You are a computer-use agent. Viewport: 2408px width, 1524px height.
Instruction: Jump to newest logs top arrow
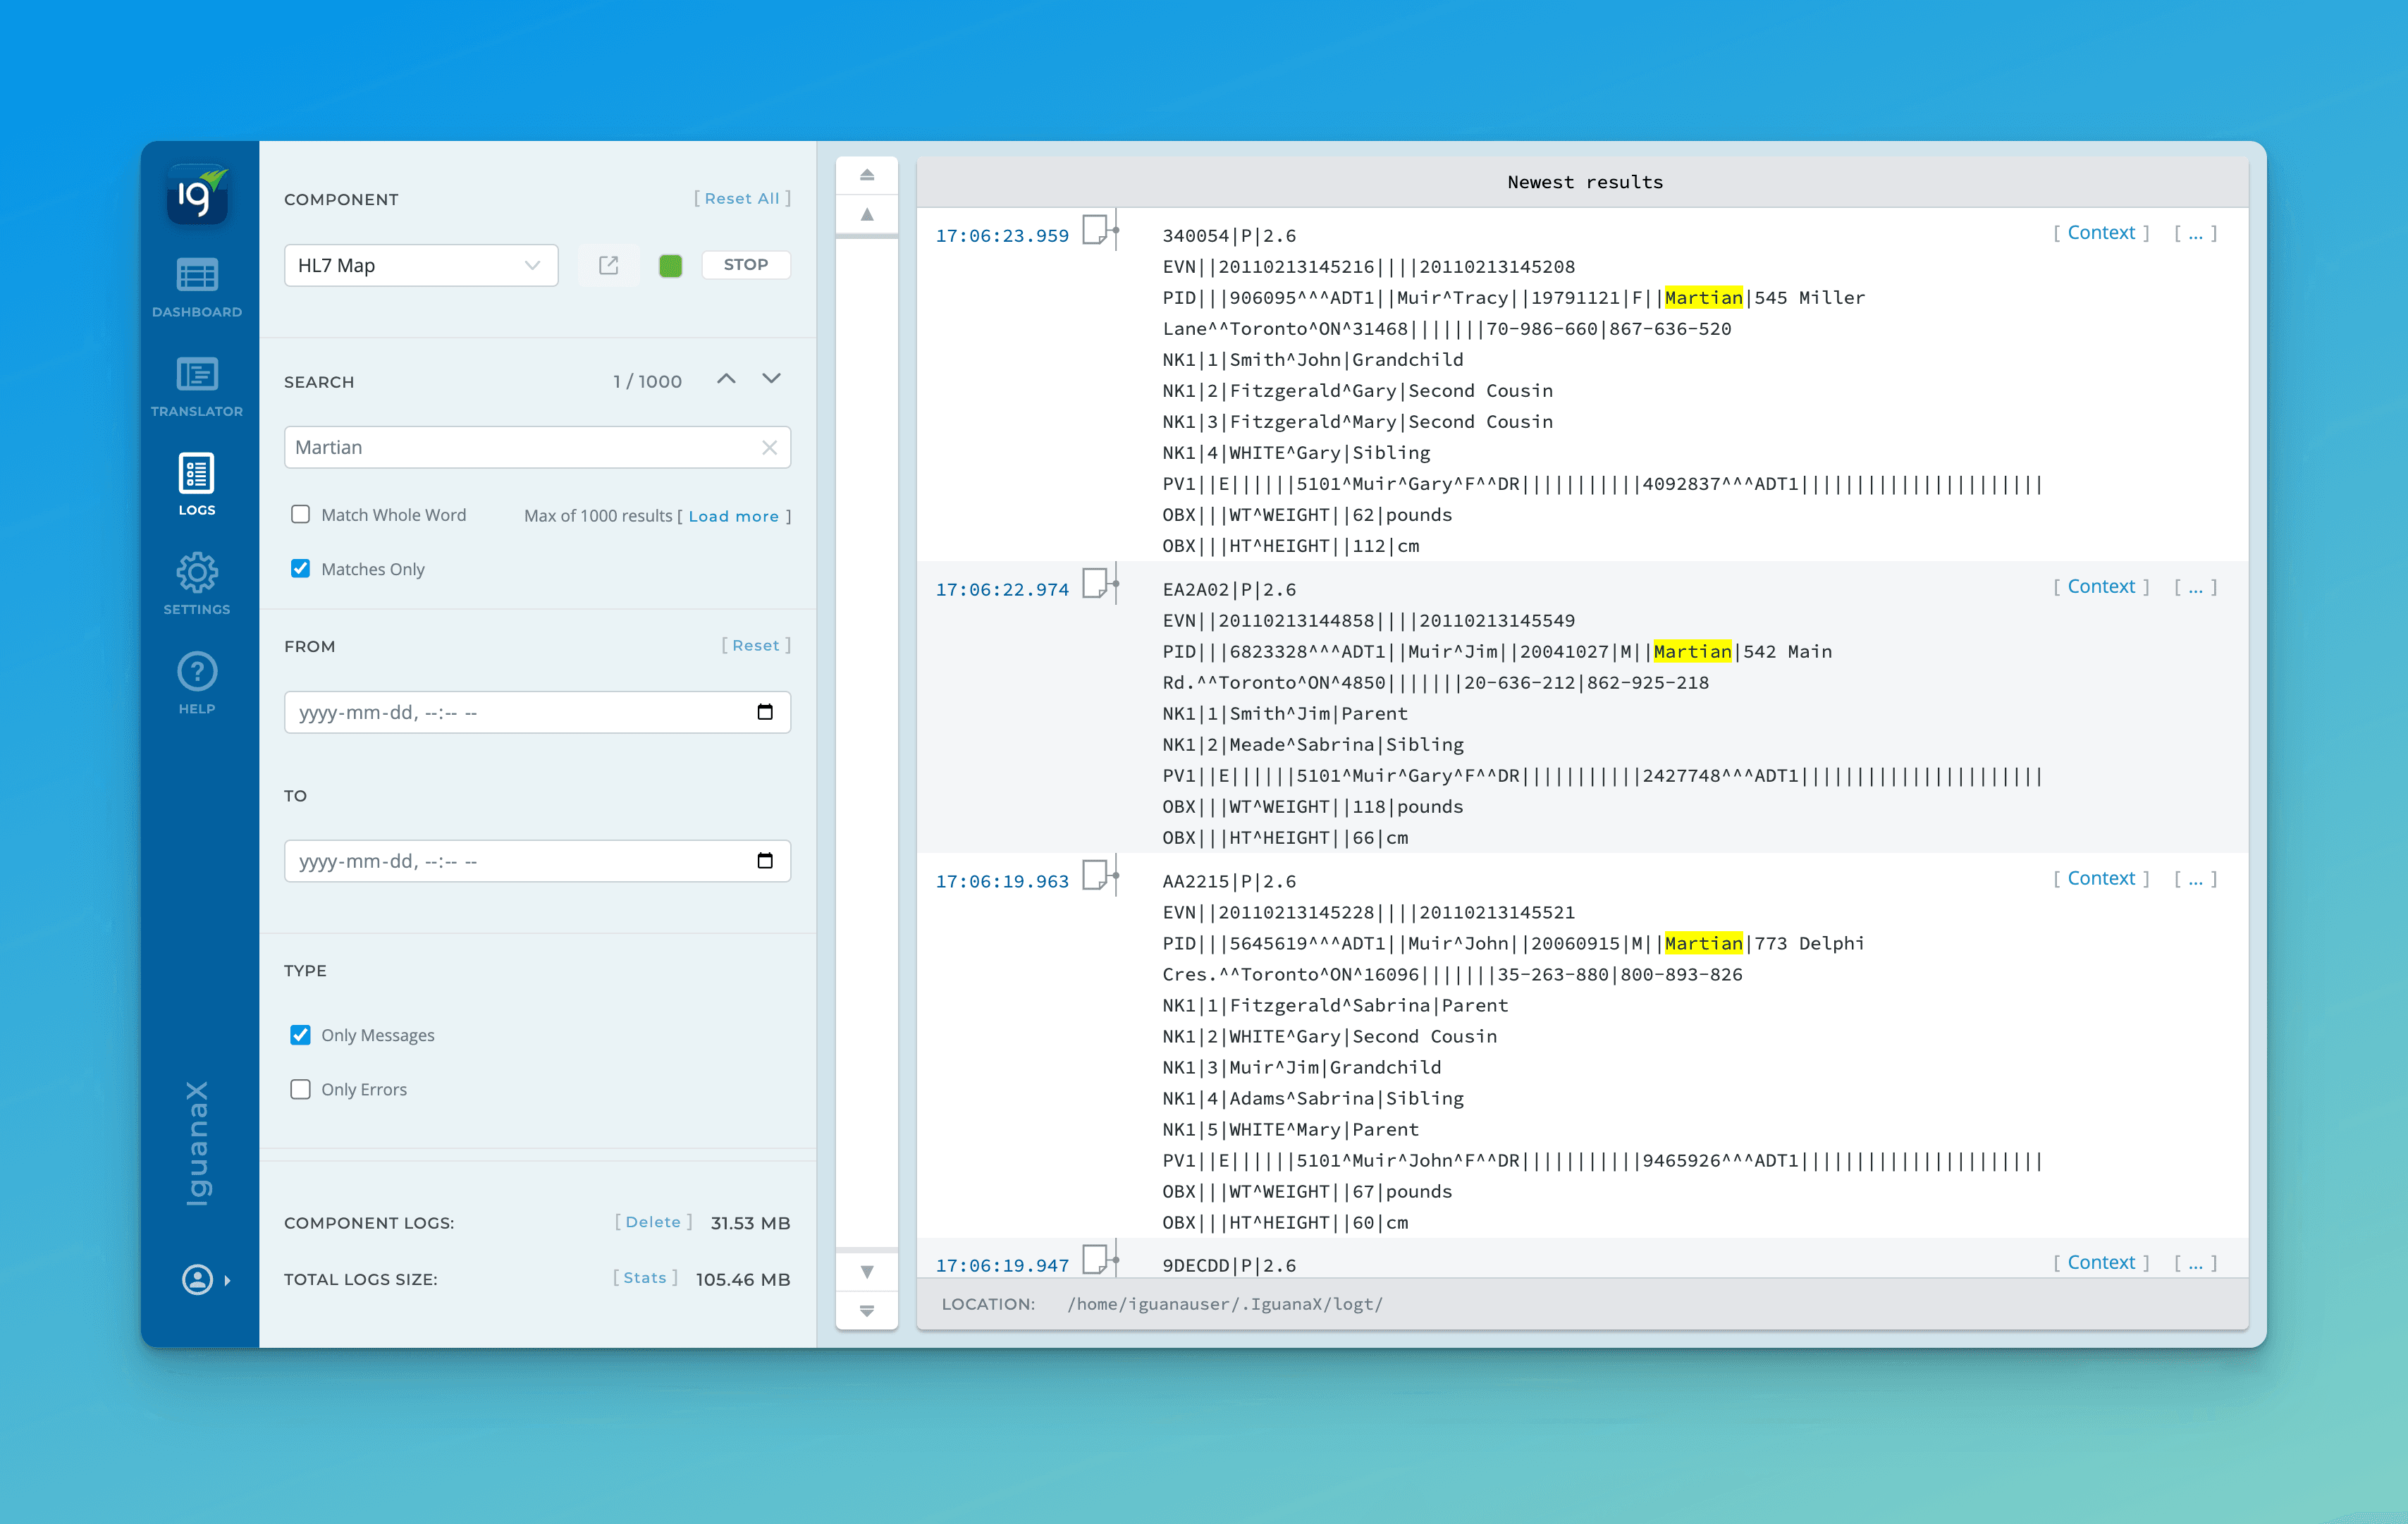867,175
